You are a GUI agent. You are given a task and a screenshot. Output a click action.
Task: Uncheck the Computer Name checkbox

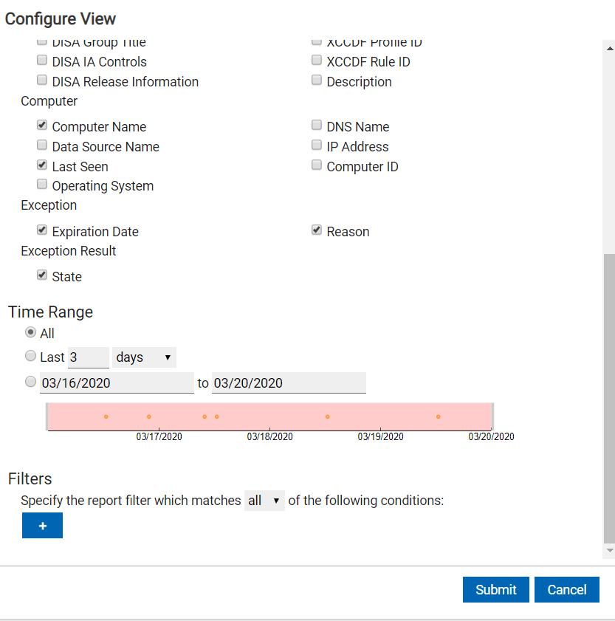click(x=42, y=126)
